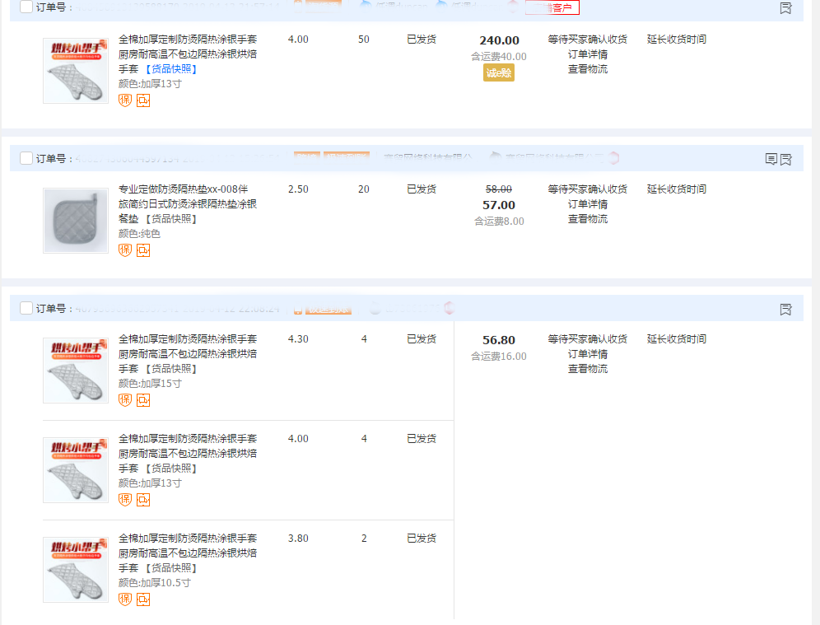Click the shield icon under the 4.30 加厚15寸 glove
The height and width of the screenshot is (625, 820).
tap(123, 399)
